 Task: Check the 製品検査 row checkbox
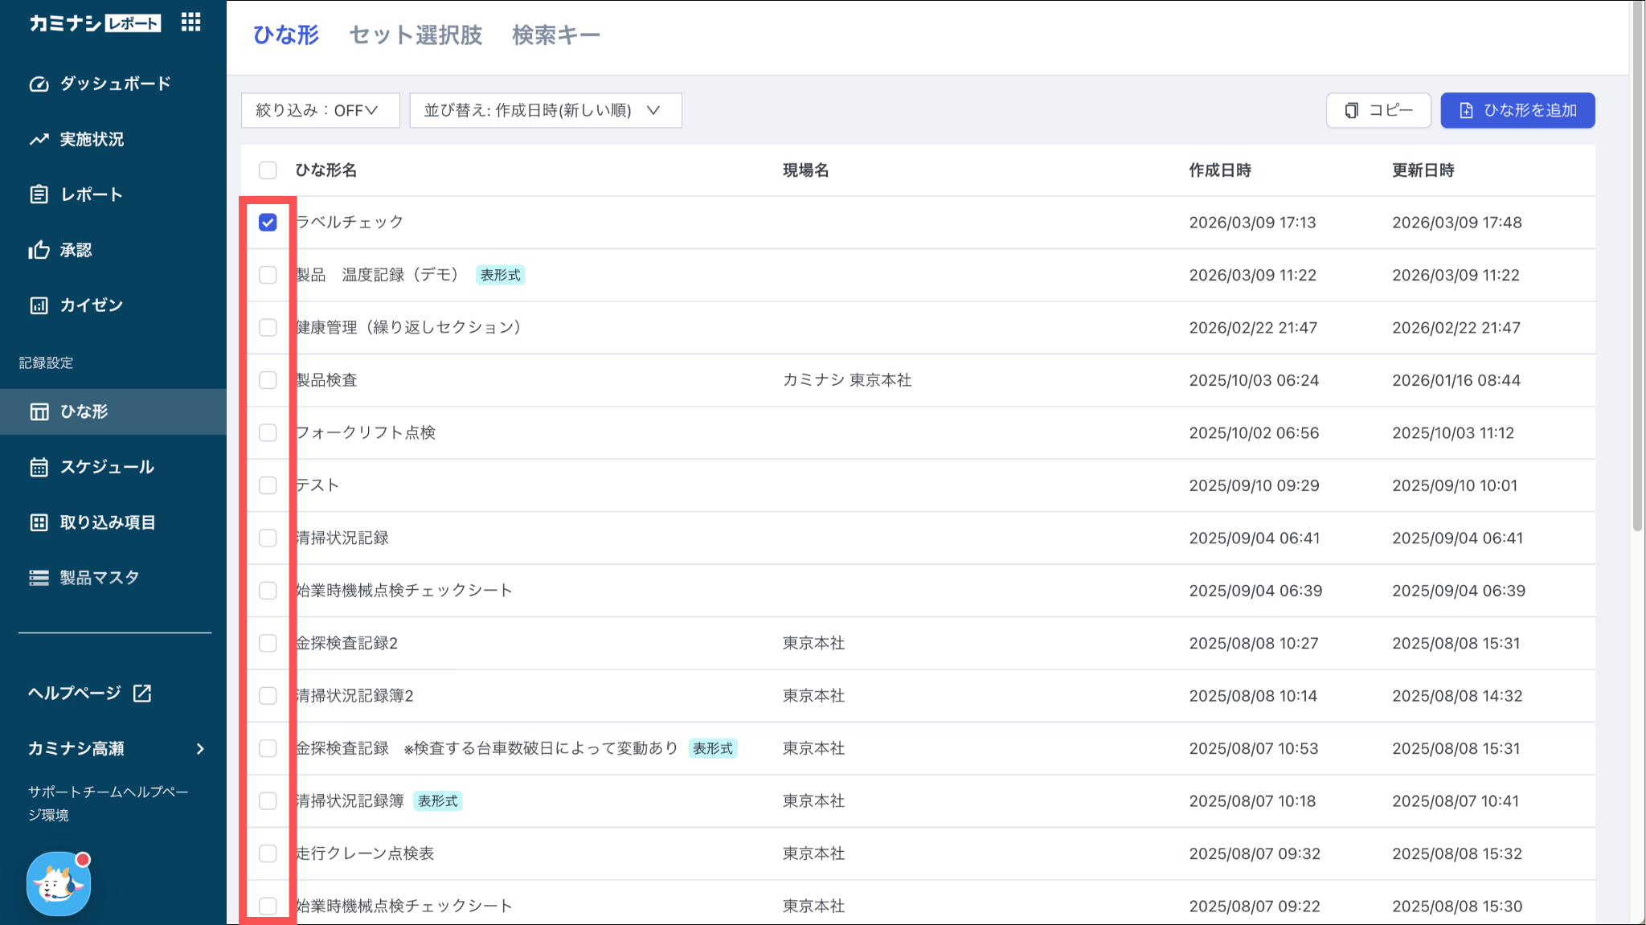[x=268, y=380]
